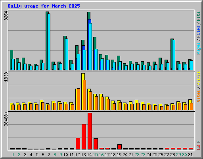Click the red 'kB F' legend label
The width and height of the screenshot is (203, 159).
(x=199, y=145)
